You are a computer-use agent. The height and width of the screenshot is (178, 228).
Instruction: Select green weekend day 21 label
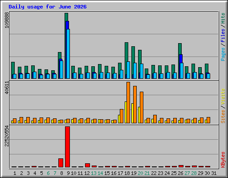(x=147, y=173)
